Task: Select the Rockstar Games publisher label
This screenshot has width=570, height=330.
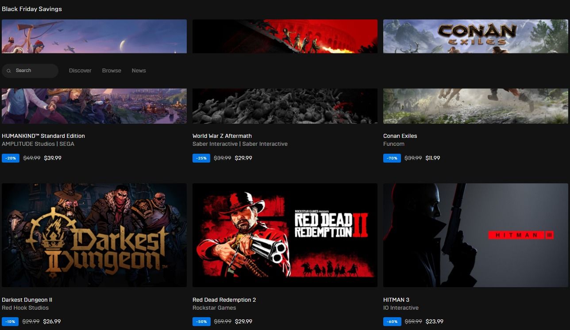Action: coord(214,307)
